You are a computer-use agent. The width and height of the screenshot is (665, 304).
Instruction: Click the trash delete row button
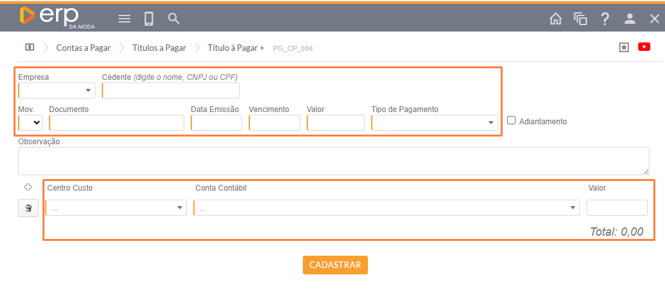coord(28,208)
